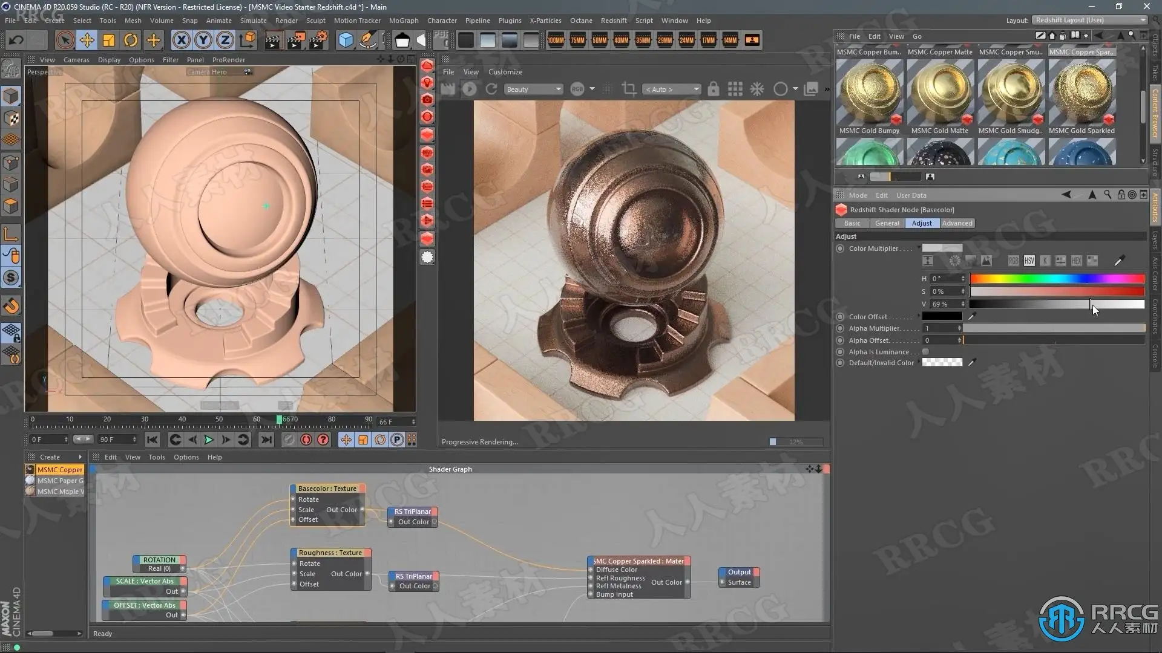Enable the Alpha Is Luminance checkbox

pos(925,352)
